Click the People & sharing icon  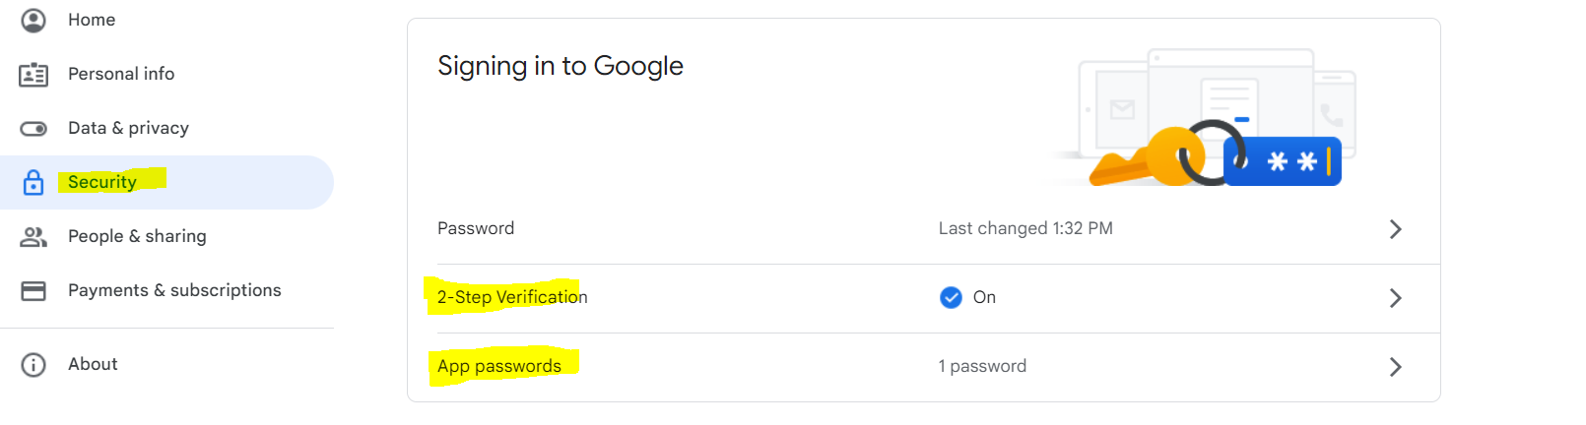click(33, 237)
